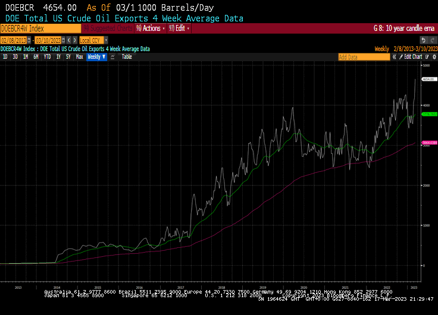Open the start date calendar picker
The height and width of the screenshot is (315, 438).
28,40
